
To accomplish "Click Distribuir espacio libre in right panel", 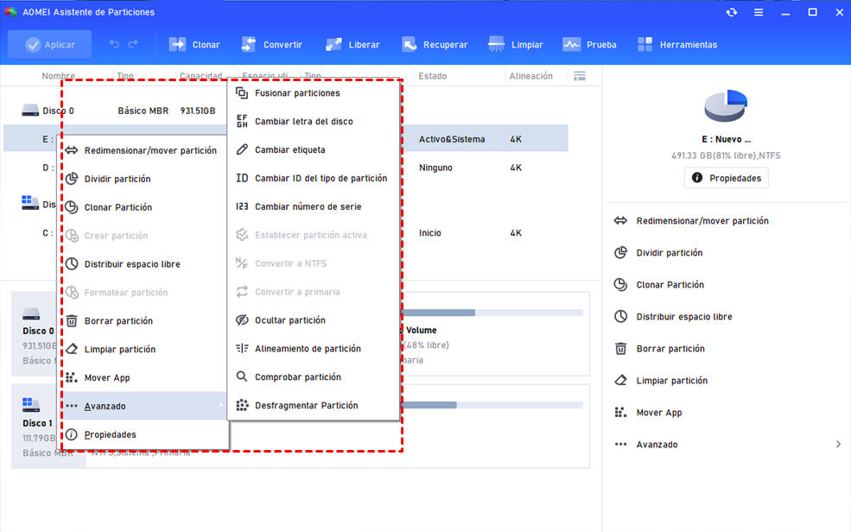I will [684, 317].
